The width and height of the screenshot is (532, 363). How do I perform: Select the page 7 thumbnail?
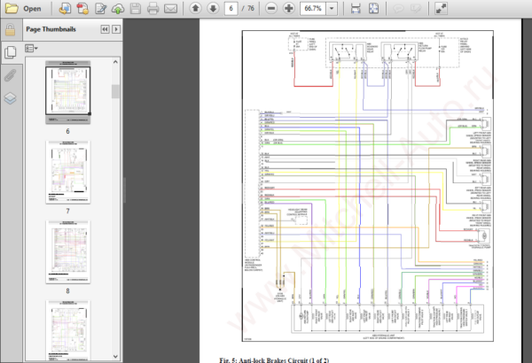pyautogui.click(x=68, y=172)
